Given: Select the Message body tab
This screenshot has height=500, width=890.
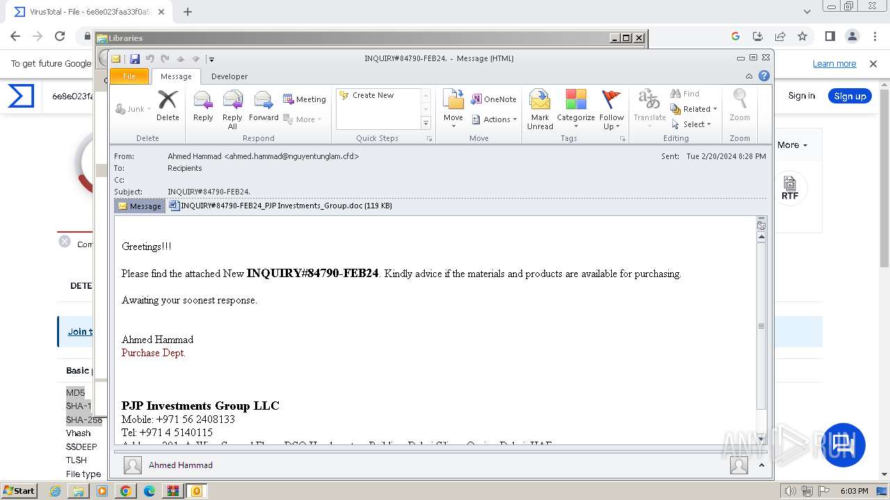Looking at the screenshot, I should pos(140,206).
